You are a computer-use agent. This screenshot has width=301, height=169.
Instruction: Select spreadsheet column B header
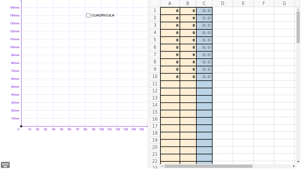coord(188,4)
